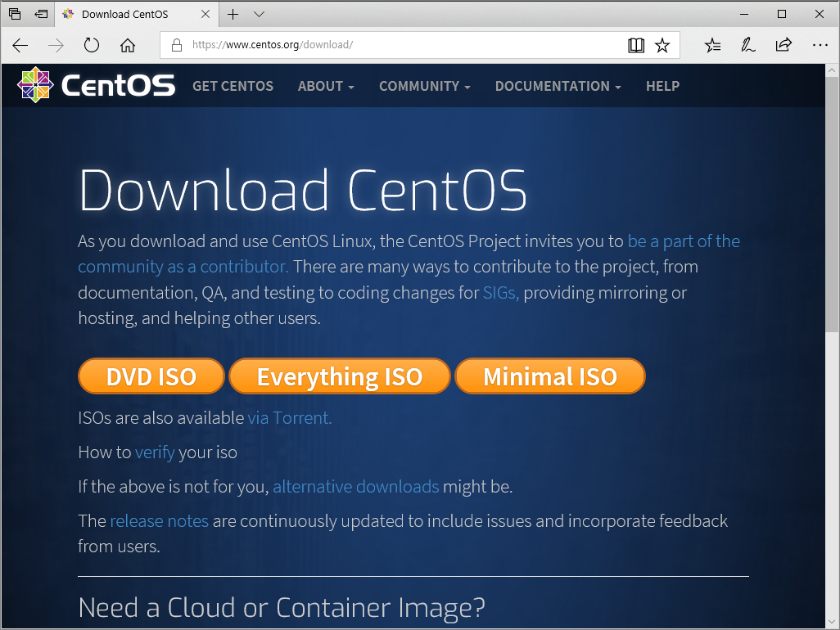Refresh the current page
Viewport: 840px width, 630px height.
[x=91, y=46]
